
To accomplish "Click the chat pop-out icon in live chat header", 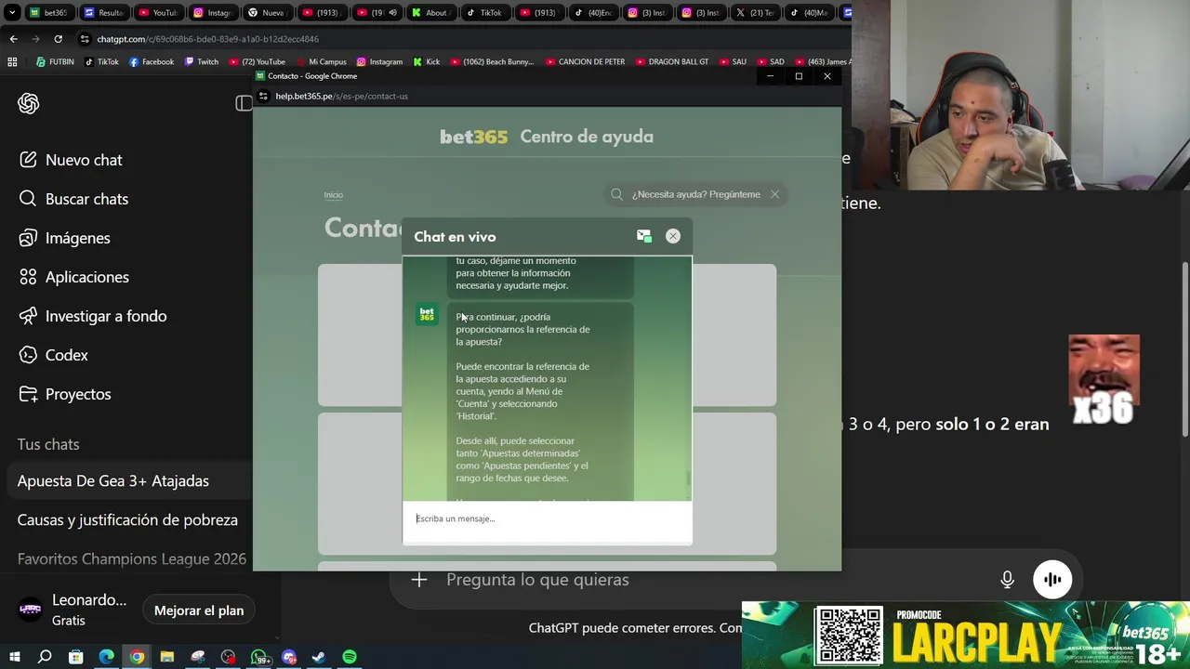I will pos(644,236).
